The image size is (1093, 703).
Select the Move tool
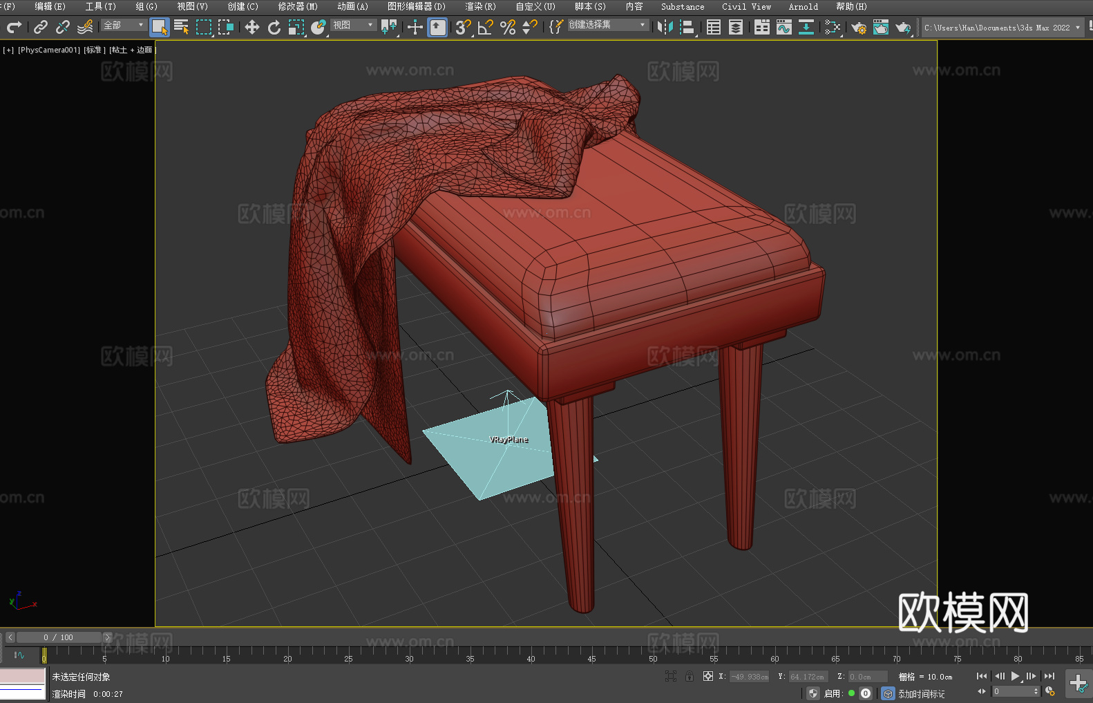coord(252,27)
